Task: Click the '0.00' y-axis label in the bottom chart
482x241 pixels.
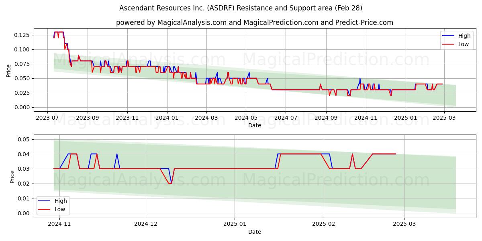Action: pos(24,213)
